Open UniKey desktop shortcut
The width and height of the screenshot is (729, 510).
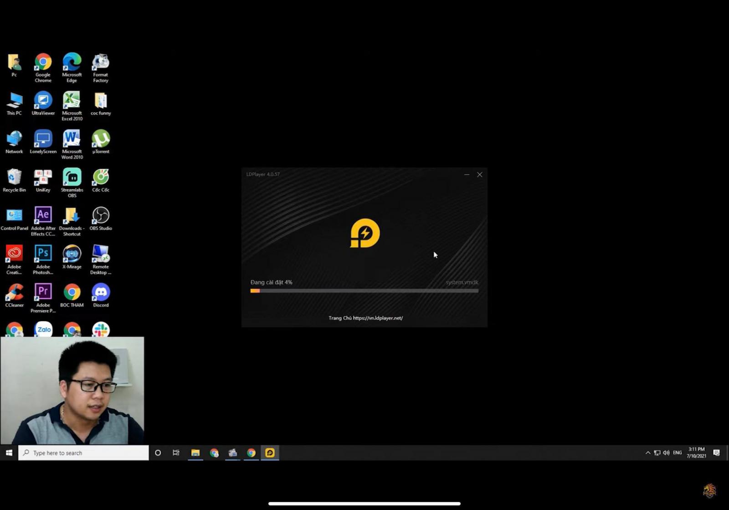[x=43, y=180]
